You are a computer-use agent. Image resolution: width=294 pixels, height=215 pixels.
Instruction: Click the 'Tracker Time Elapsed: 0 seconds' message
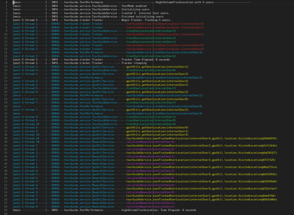pyautogui.click(x=146, y=60)
